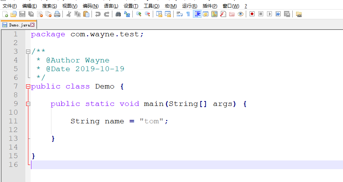Play back the recorded macro

click(270, 14)
